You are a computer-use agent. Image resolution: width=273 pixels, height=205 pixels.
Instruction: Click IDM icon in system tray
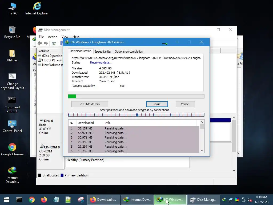224,200
